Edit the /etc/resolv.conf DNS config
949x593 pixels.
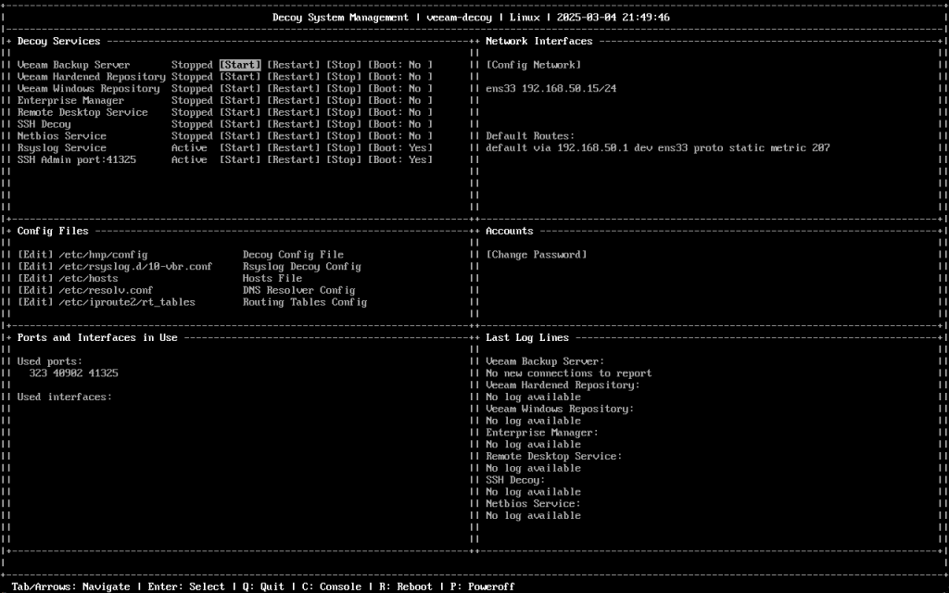(x=35, y=291)
